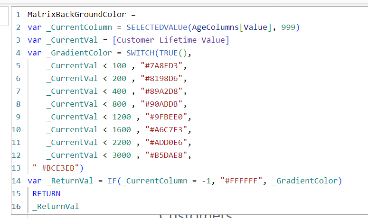Click the SWITCH function on line 4
The width and height of the screenshot is (368, 218).
(141, 53)
